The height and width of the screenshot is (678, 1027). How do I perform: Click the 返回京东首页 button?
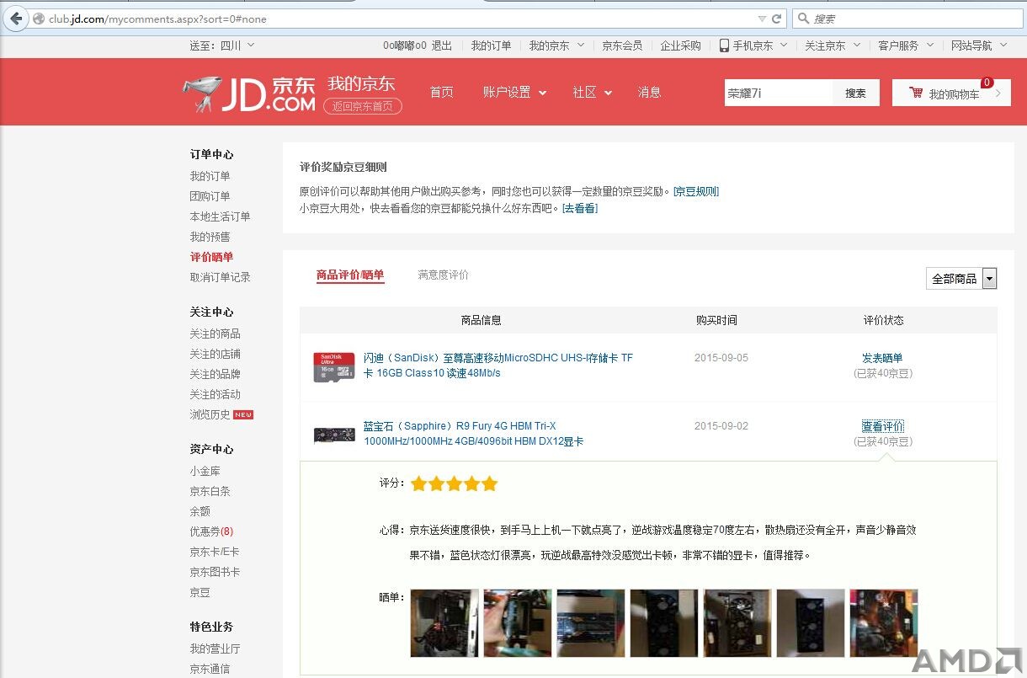363,106
